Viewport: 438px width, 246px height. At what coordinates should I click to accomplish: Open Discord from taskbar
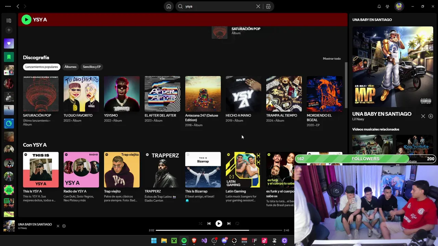click(224, 241)
